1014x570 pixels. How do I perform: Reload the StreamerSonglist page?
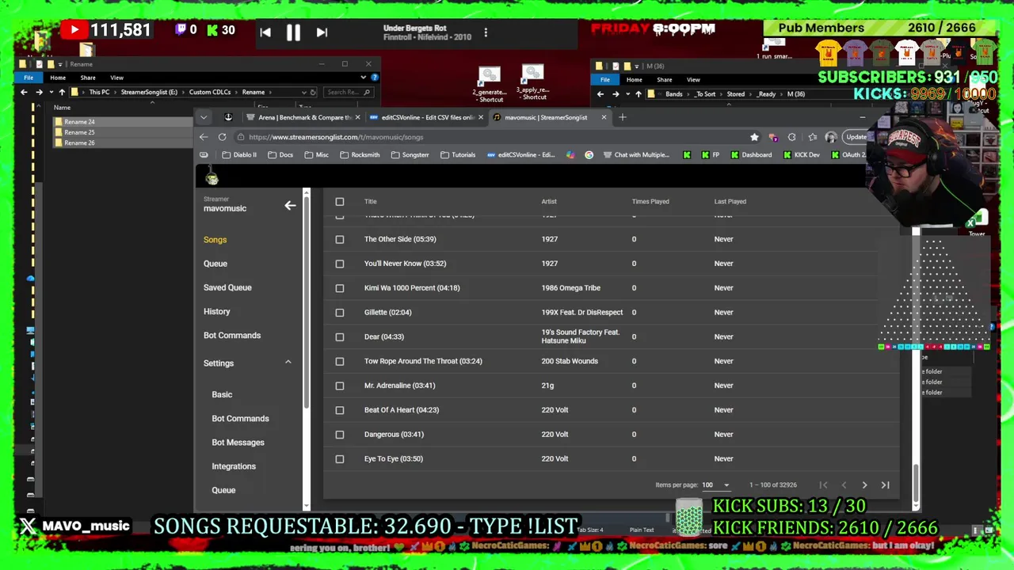[223, 137]
